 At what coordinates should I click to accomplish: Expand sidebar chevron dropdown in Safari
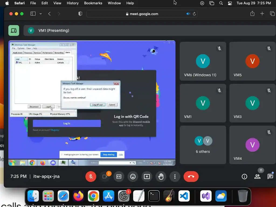coord(41,14)
